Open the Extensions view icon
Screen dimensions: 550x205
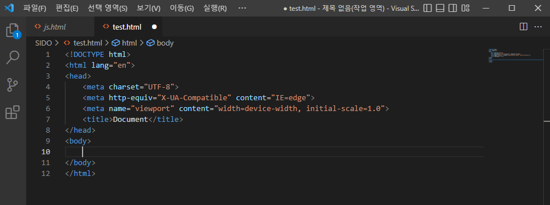(13, 112)
